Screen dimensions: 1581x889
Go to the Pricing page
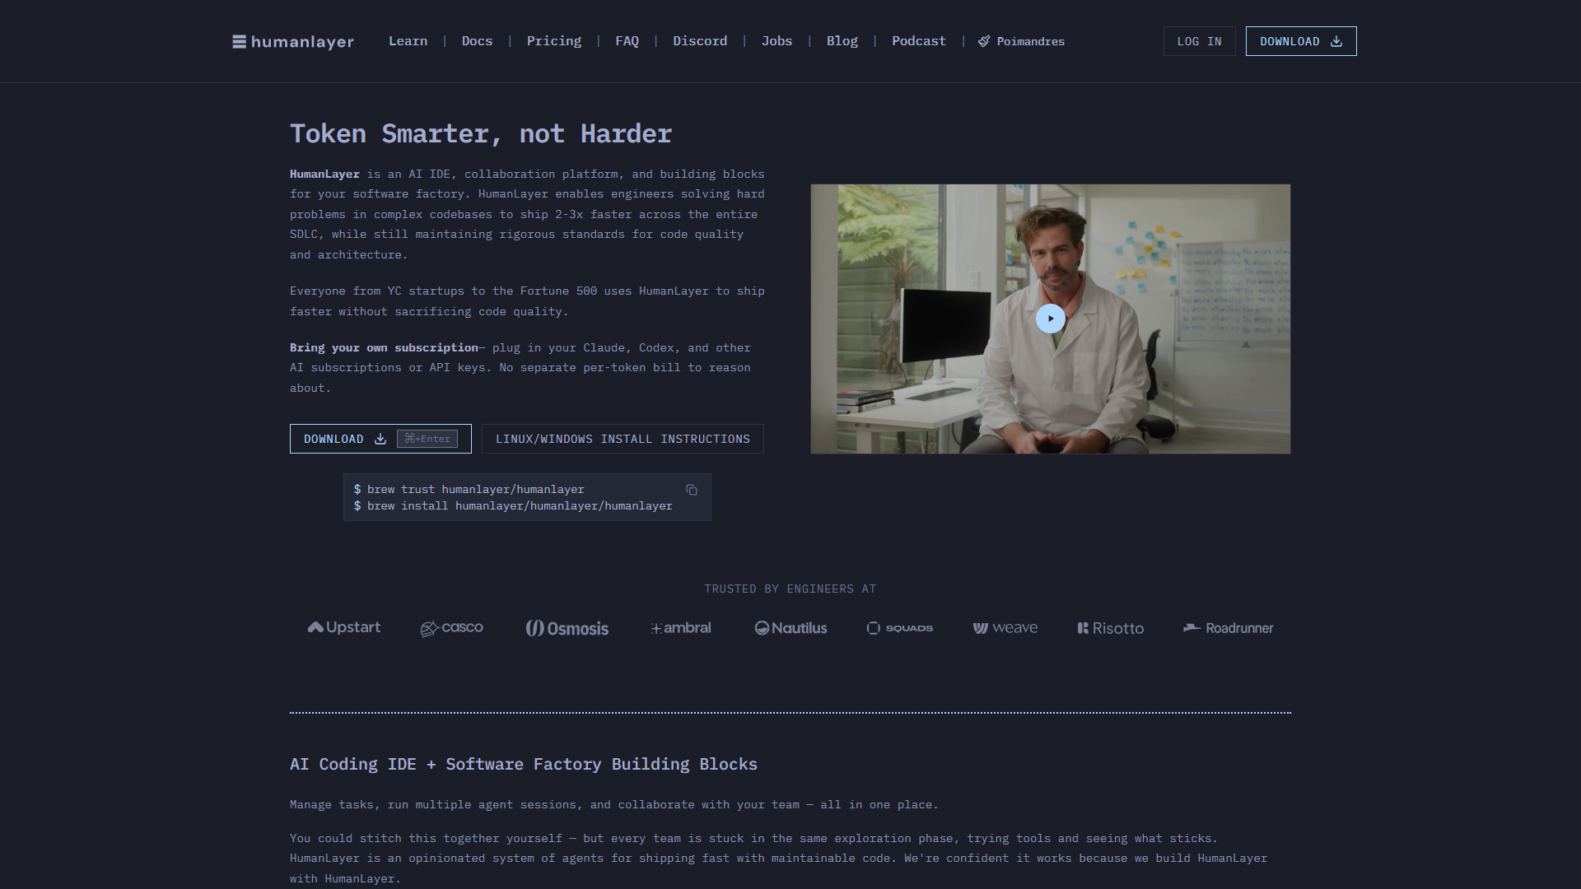553,41
